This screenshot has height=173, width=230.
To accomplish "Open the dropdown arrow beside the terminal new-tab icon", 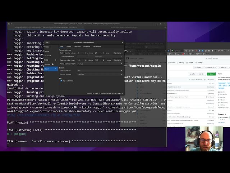I will click(x=12, y=24).
